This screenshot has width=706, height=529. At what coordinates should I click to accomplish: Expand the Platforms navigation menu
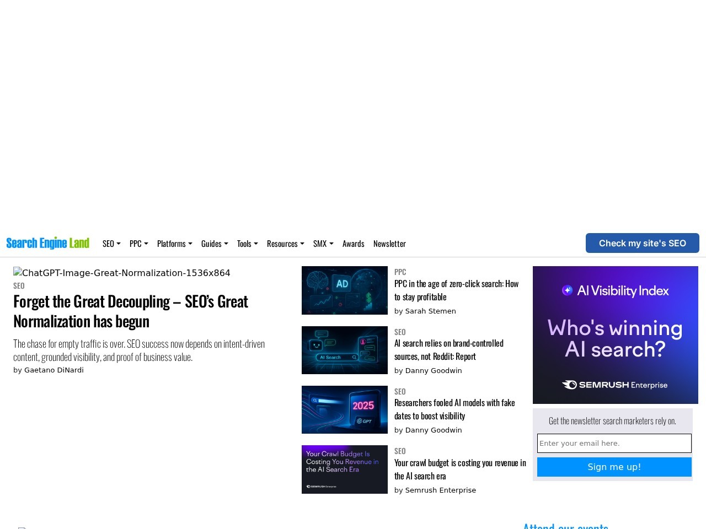point(174,244)
